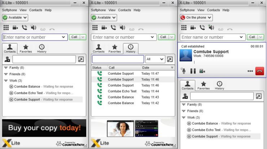Viewport: 267px width, 149px height.
Task: Switch to the History tab in the left window
Action: [x=42, y=49]
